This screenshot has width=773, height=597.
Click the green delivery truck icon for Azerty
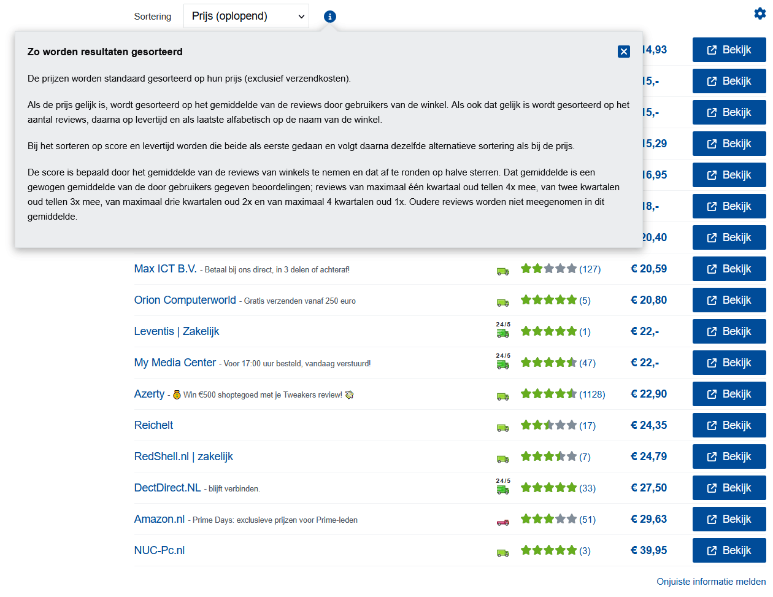(x=503, y=396)
